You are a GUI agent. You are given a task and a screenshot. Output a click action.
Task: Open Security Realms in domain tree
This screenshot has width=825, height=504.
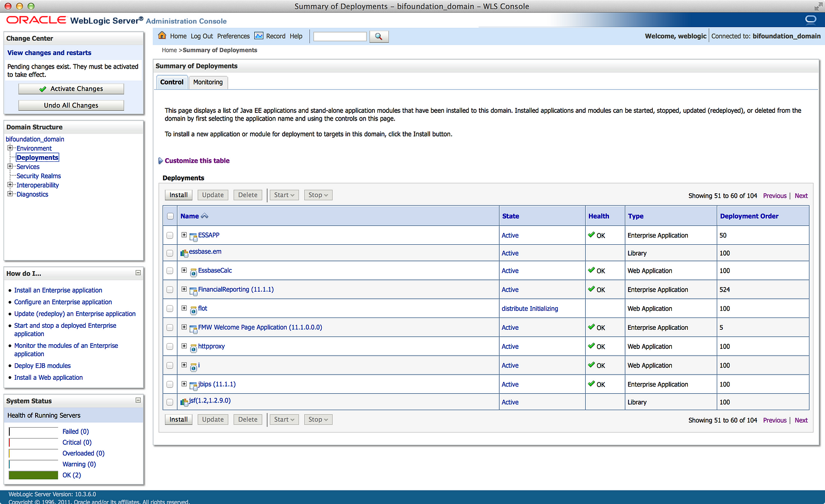tap(39, 176)
